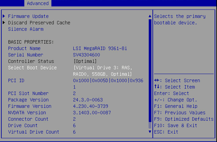Click package version 24.3.0-0063
Viewport: 217px width, 142px height.
coord(88,100)
